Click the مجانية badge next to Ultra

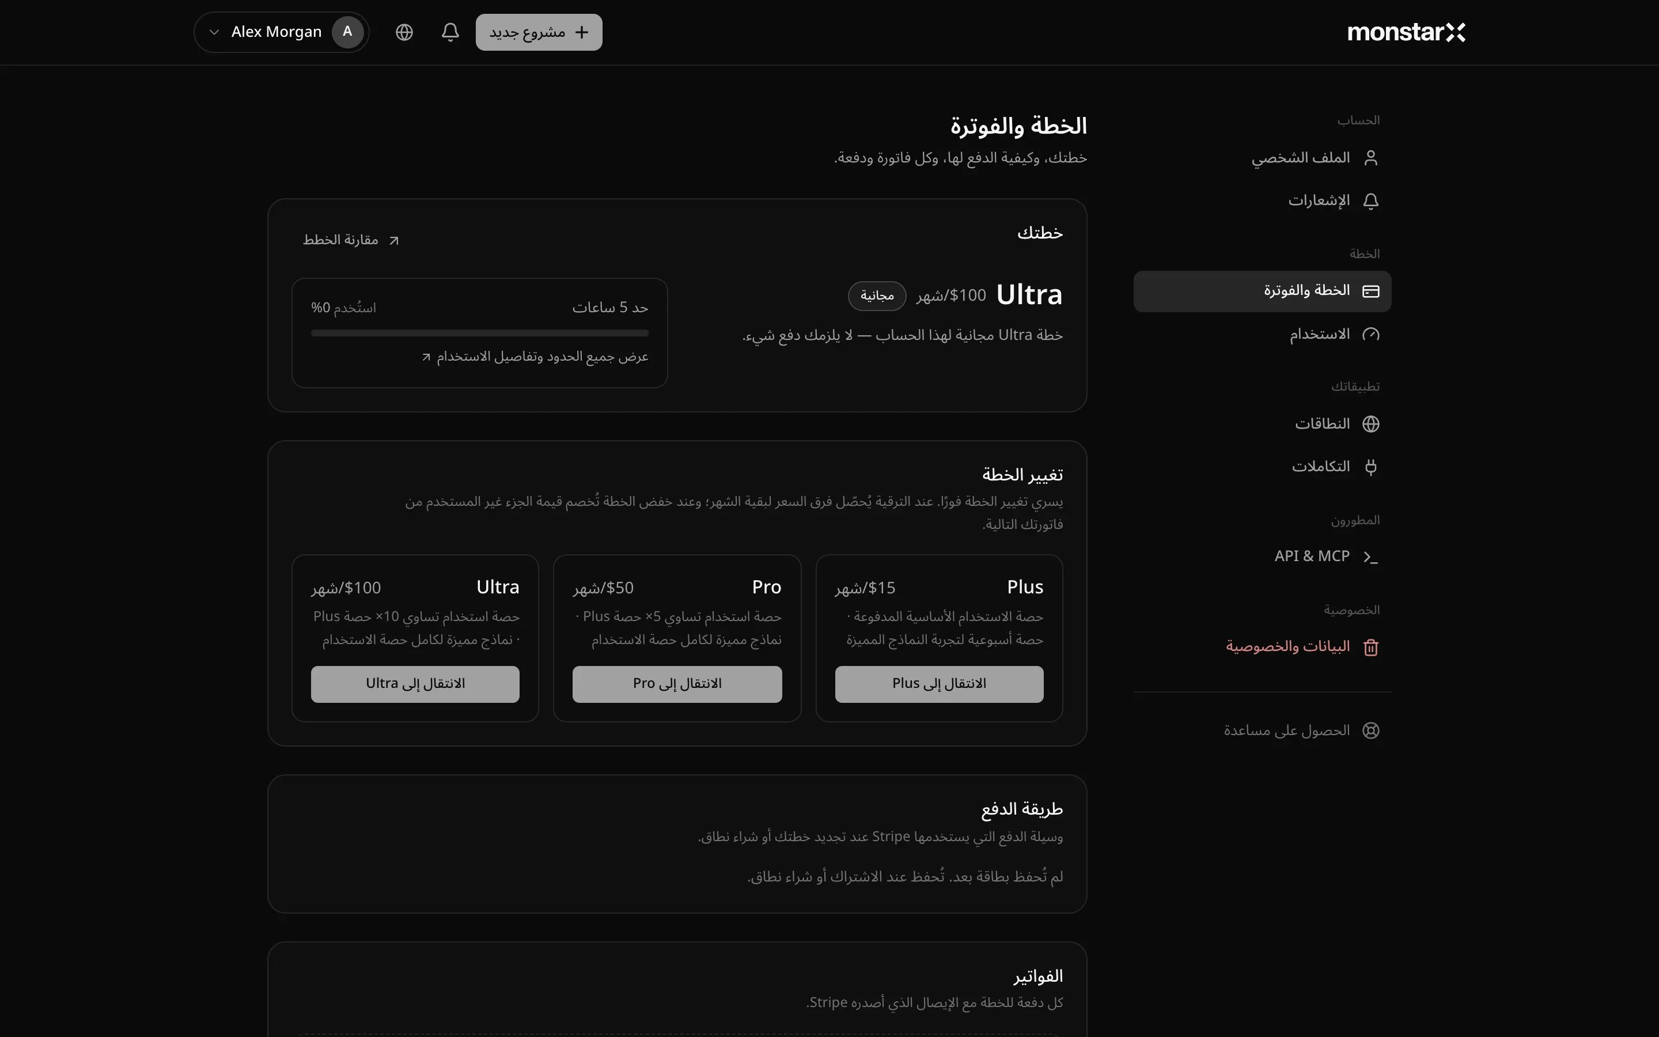[x=877, y=296]
